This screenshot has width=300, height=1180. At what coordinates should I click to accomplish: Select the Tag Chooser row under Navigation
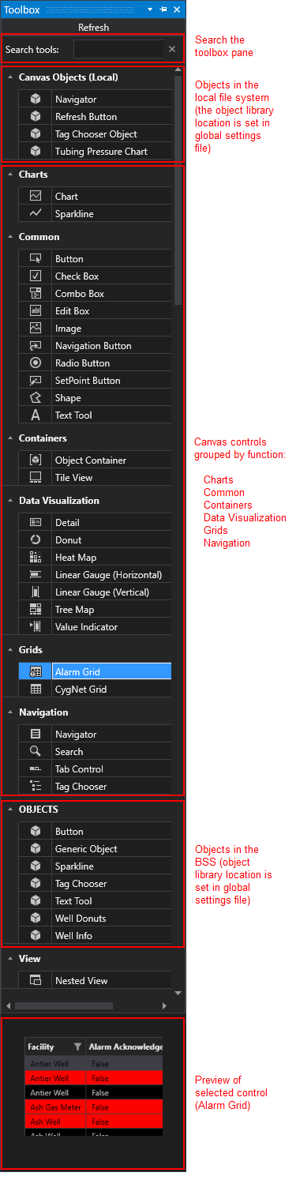tap(95, 787)
